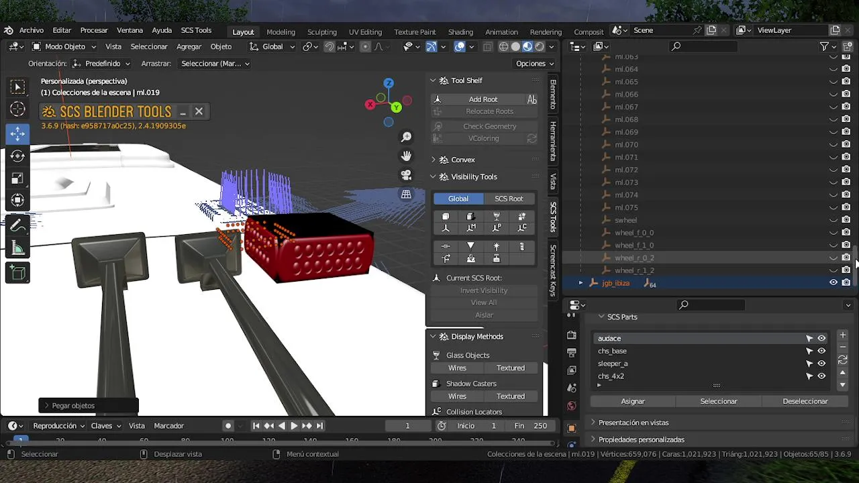
Task: Activate the Move tool
Action: pos(17,133)
